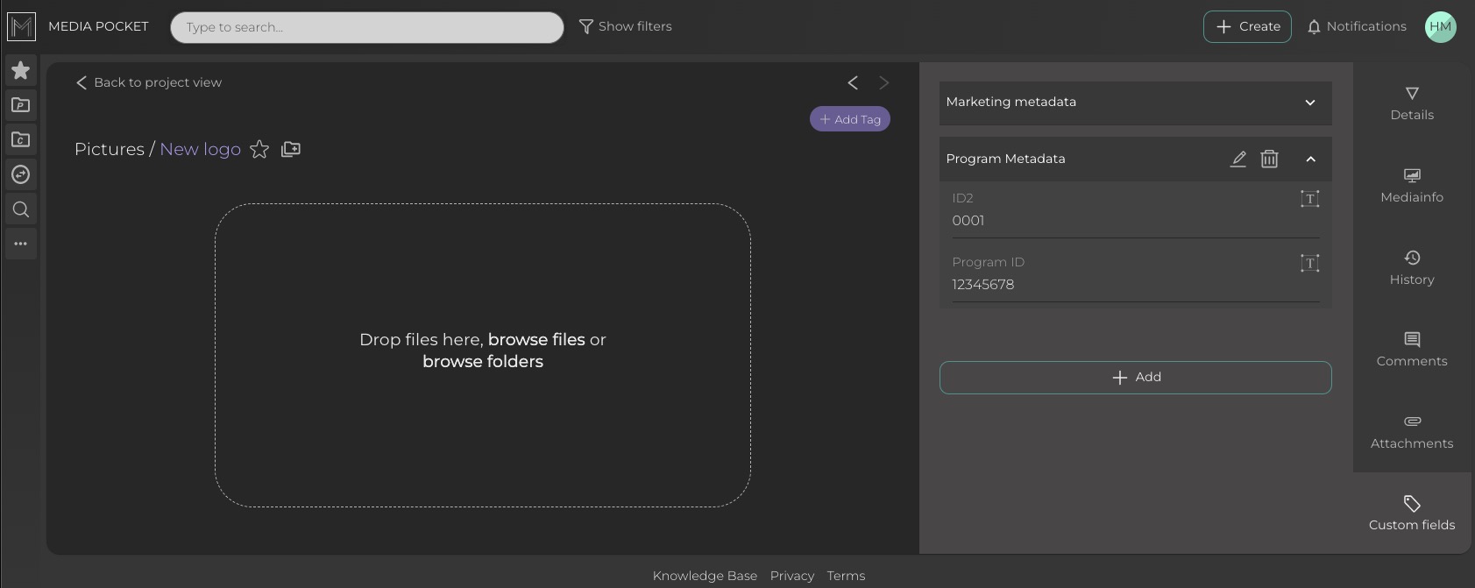Expand the Marketing metadata section
Viewport: 1475px width, 588px height.
click(x=1309, y=103)
